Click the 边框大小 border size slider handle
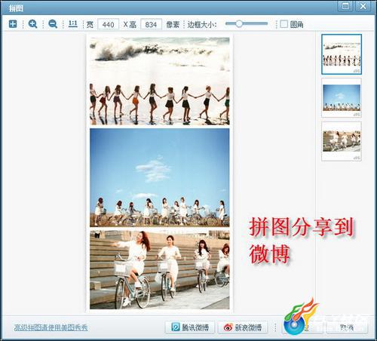Screen dimensions: 377x341 (239, 24)
